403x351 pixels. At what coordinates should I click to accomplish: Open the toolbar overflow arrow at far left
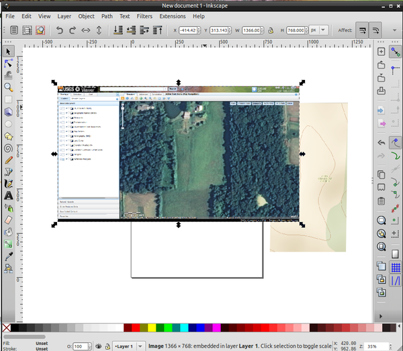coord(5,30)
